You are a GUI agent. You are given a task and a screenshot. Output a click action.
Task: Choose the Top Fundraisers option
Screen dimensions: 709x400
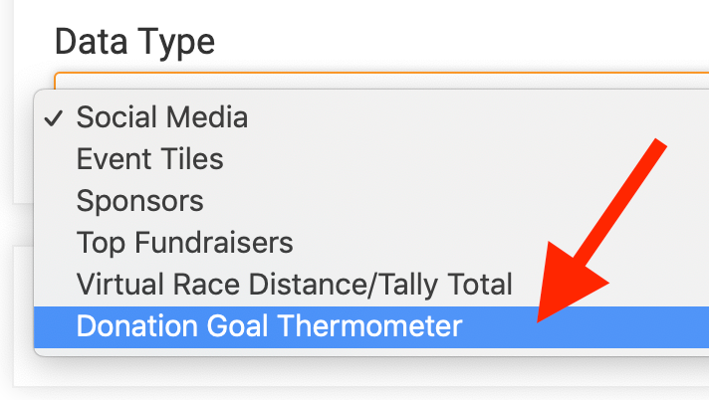[184, 243]
